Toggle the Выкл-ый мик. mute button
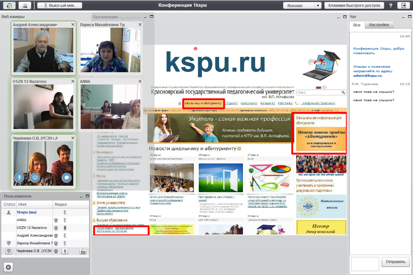Image resolution: width=413 pixels, height=275 pixels. 60,5
